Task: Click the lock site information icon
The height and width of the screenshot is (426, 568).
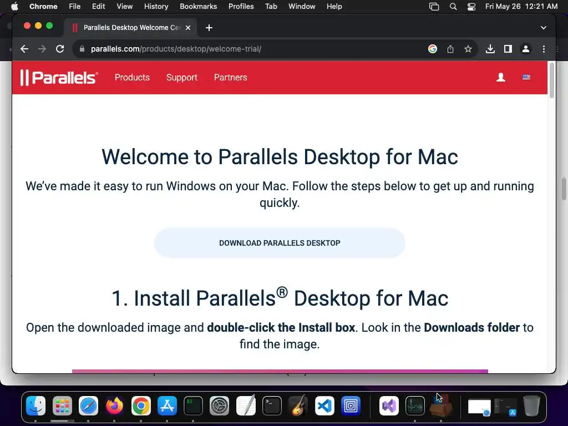Action: click(x=82, y=49)
